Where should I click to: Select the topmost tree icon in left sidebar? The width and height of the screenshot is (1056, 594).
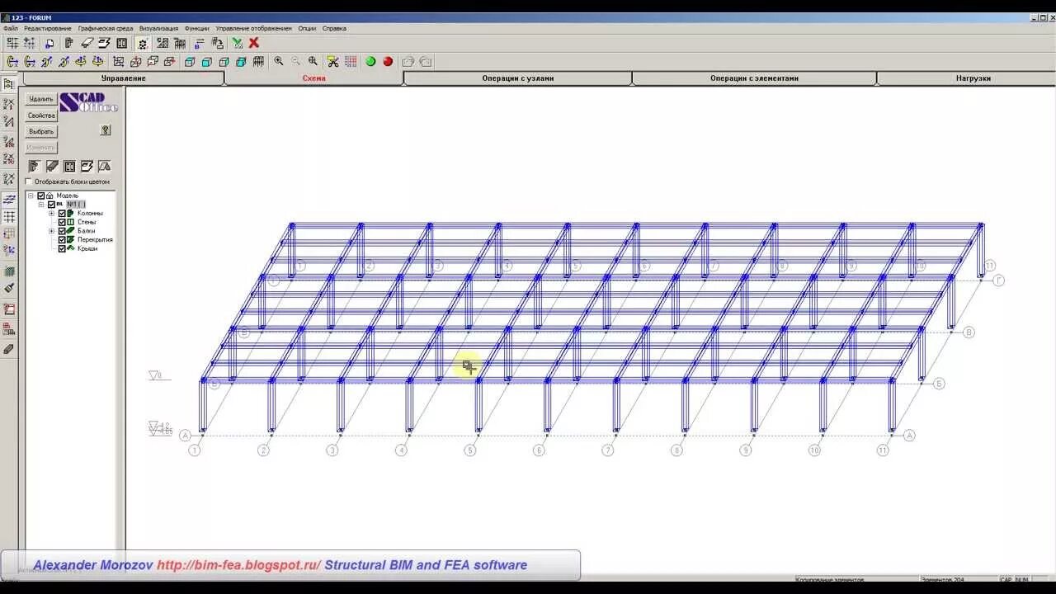tap(9, 84)
